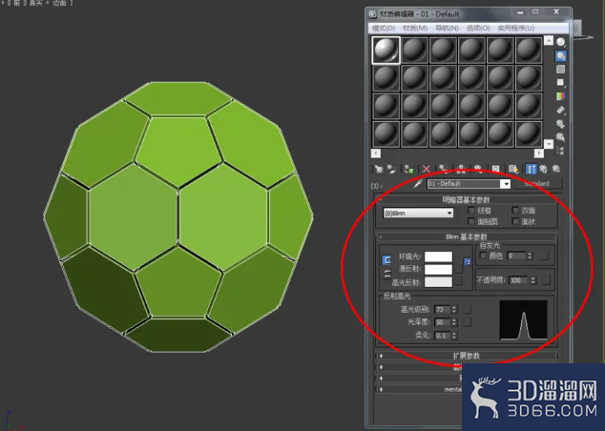
Task: Toggle Show Shaded Material in Viewport icon
Action: click(x=512, y=169)
